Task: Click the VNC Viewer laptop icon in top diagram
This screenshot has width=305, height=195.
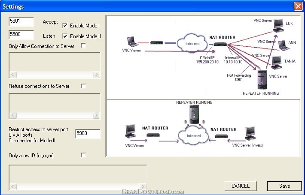Action: [x=133, y=42]
